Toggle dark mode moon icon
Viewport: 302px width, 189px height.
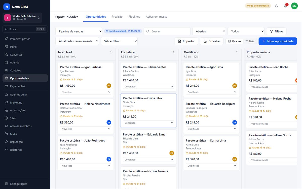[x=276, y=6]
